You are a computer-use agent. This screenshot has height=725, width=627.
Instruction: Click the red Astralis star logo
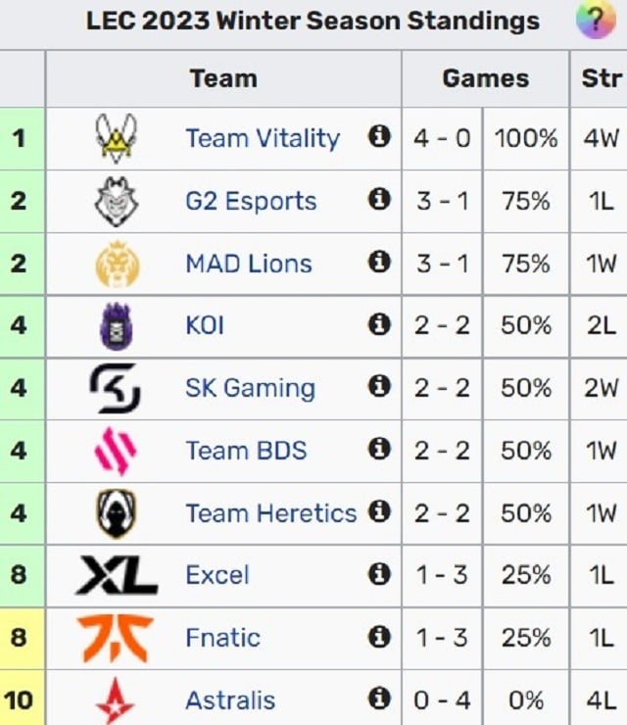pos(116,701)
